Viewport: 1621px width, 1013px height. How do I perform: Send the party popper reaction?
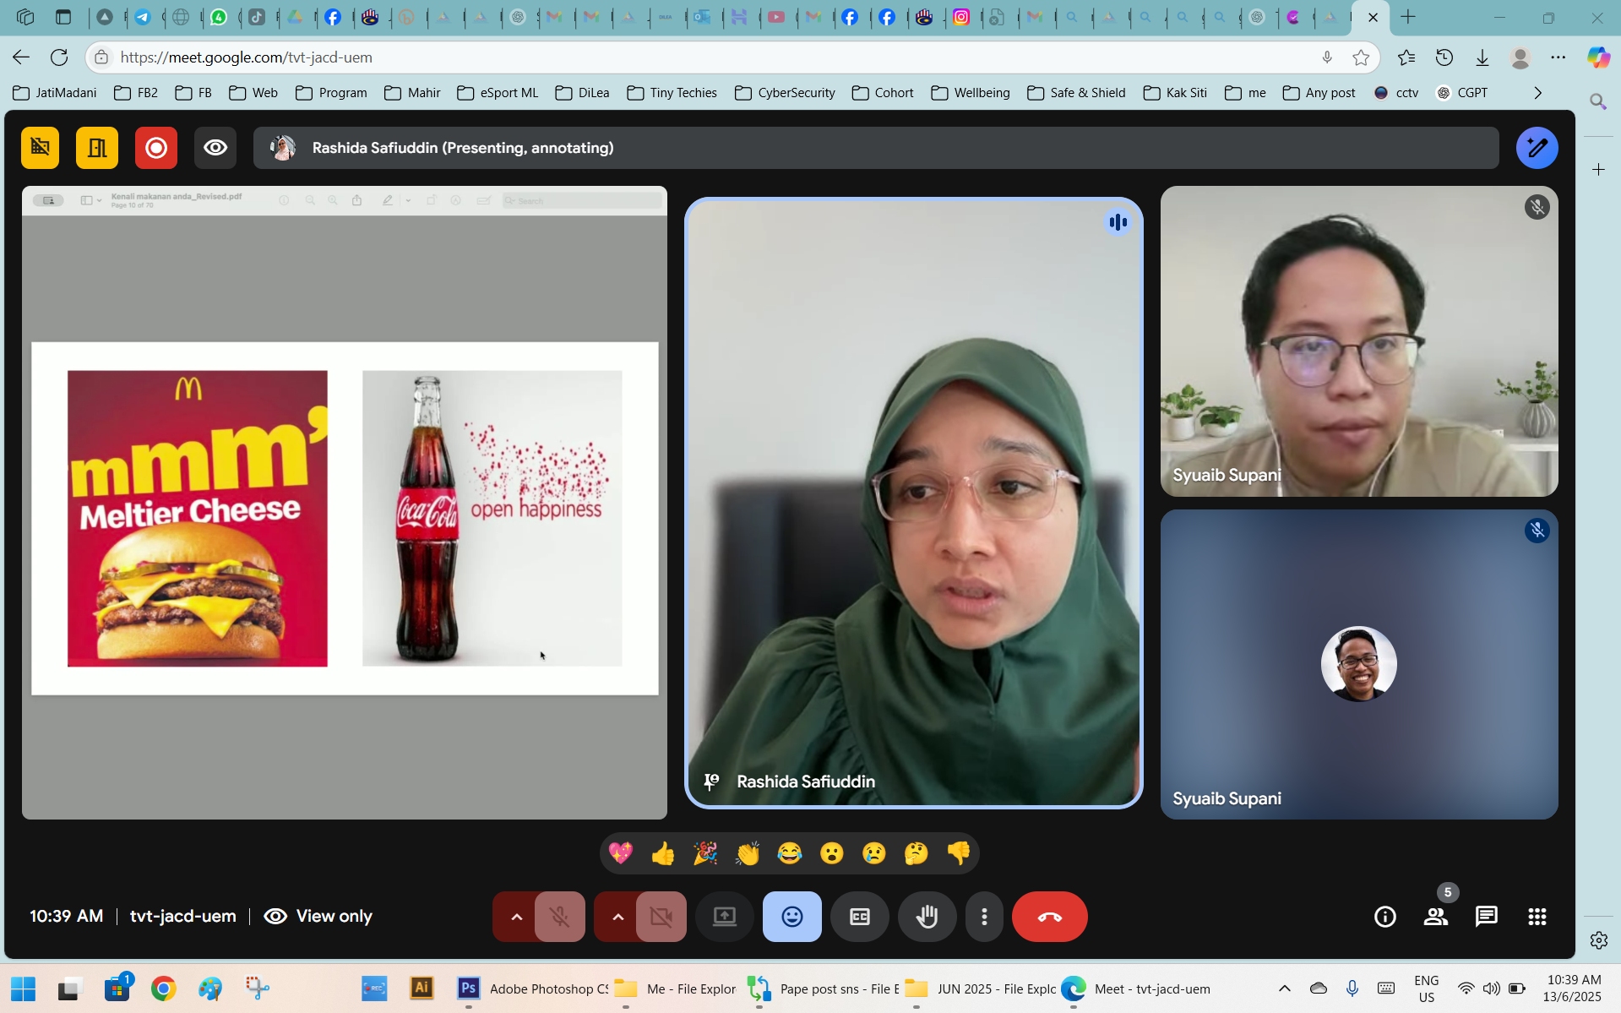(x=705, y=853)
